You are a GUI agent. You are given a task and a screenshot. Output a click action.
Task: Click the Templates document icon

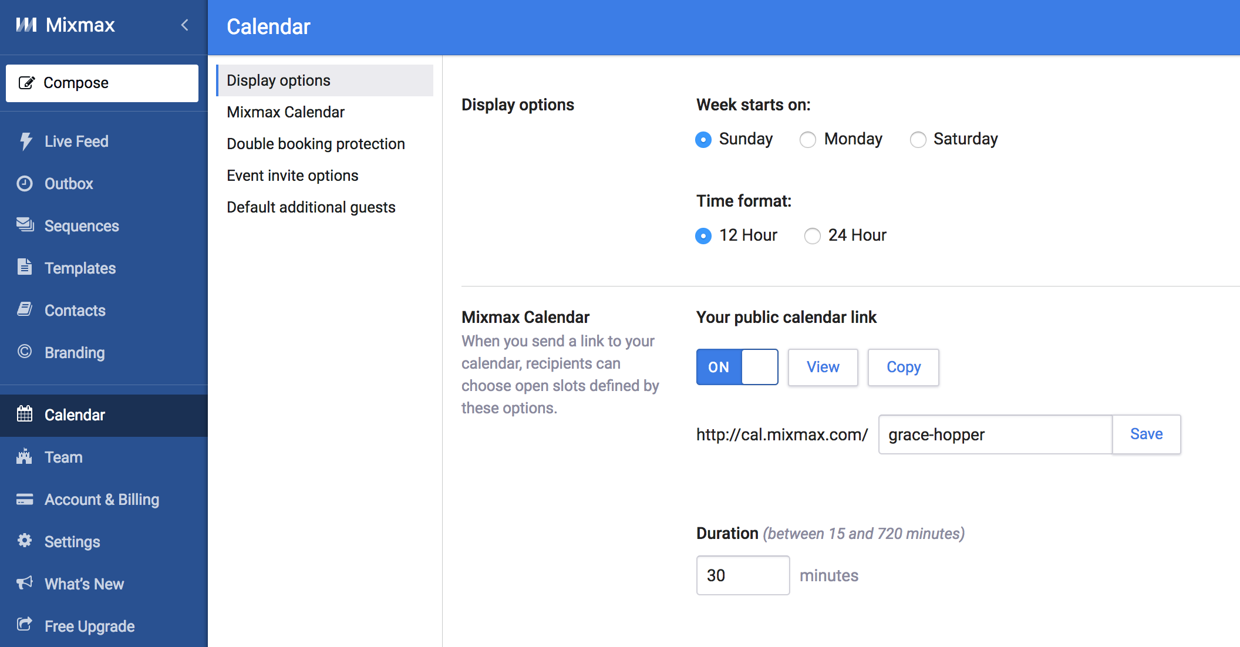coord(25,267)
